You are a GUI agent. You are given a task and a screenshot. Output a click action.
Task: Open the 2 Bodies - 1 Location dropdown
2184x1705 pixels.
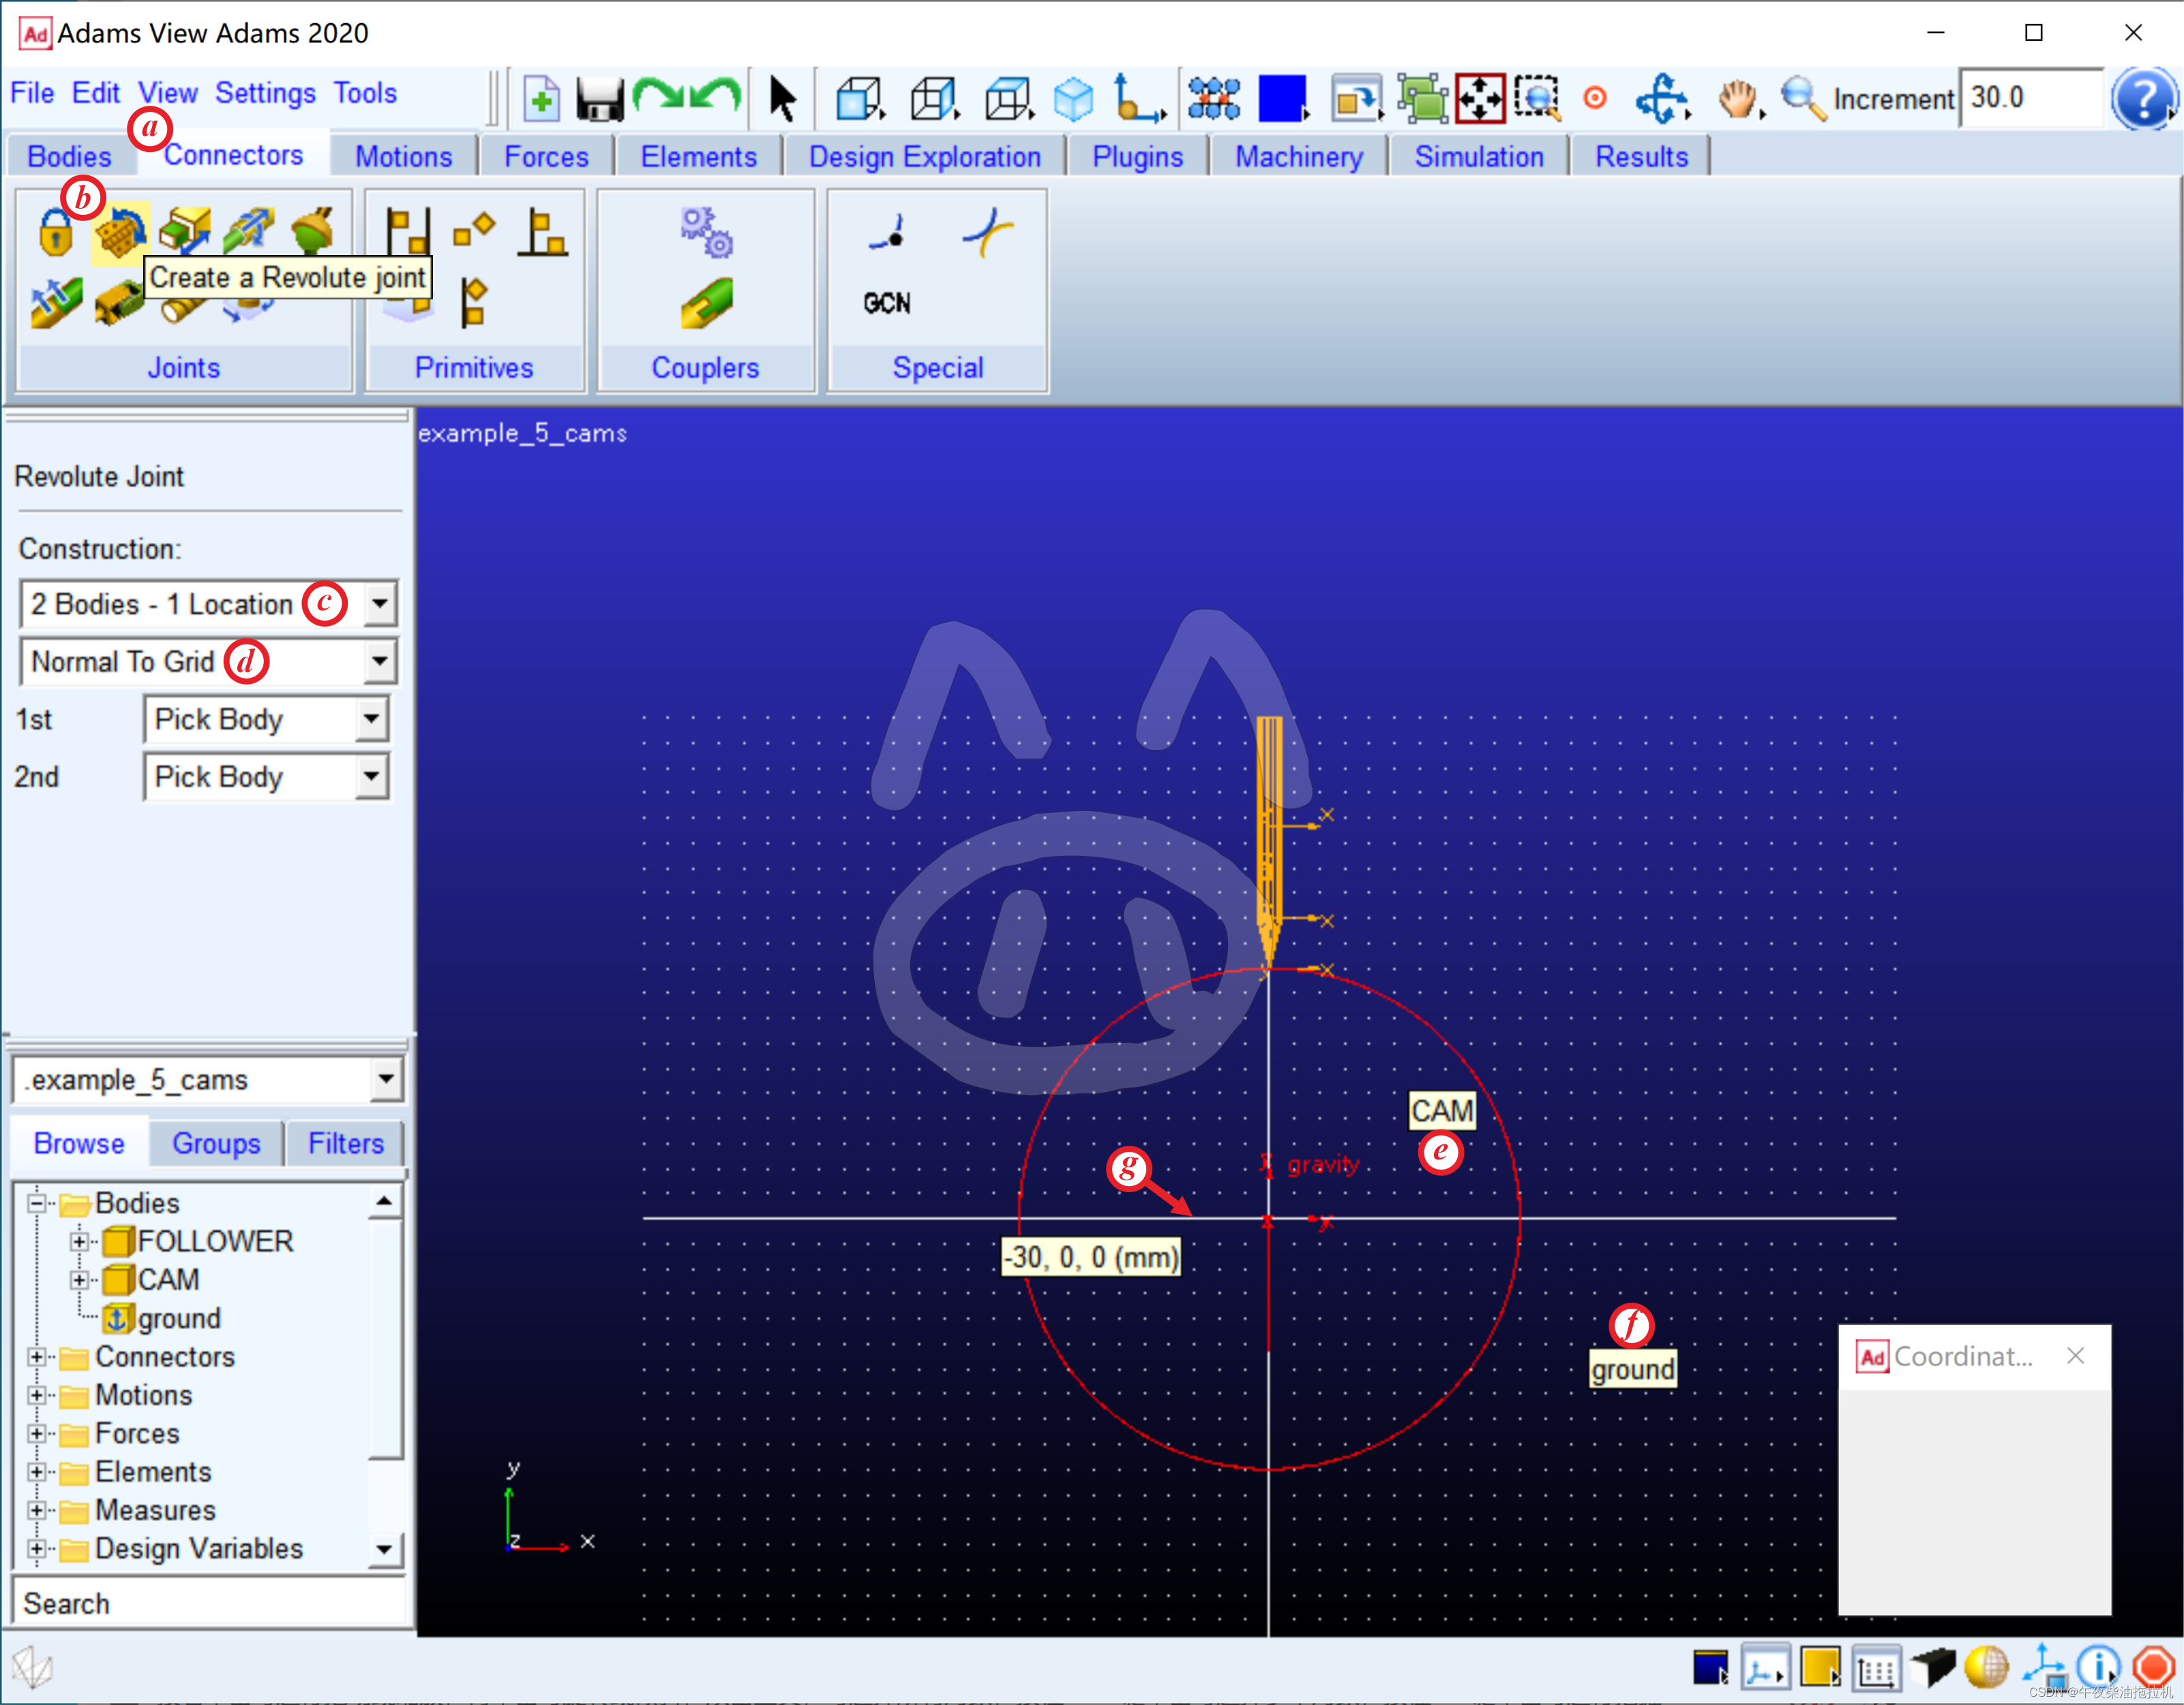coord(380,604)
